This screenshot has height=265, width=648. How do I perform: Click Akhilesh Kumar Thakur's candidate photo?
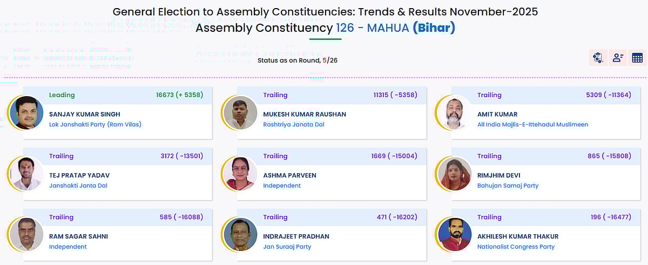(x=455, y=235)
